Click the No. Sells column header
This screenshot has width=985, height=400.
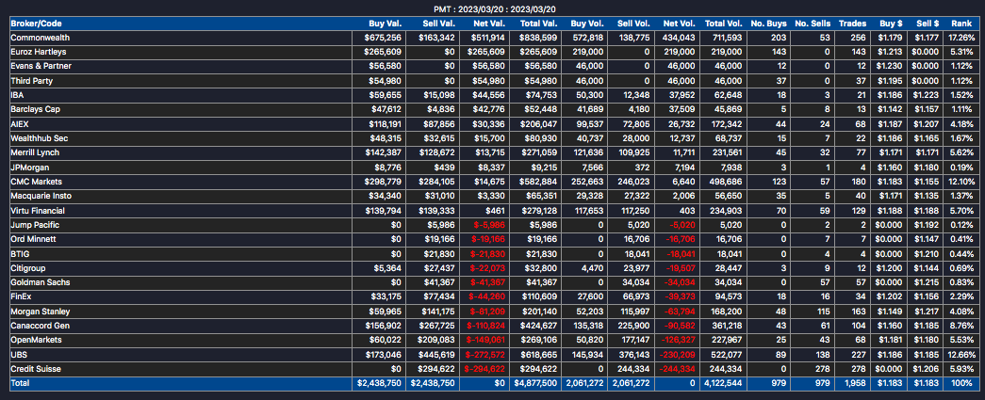tap(812, 24)
